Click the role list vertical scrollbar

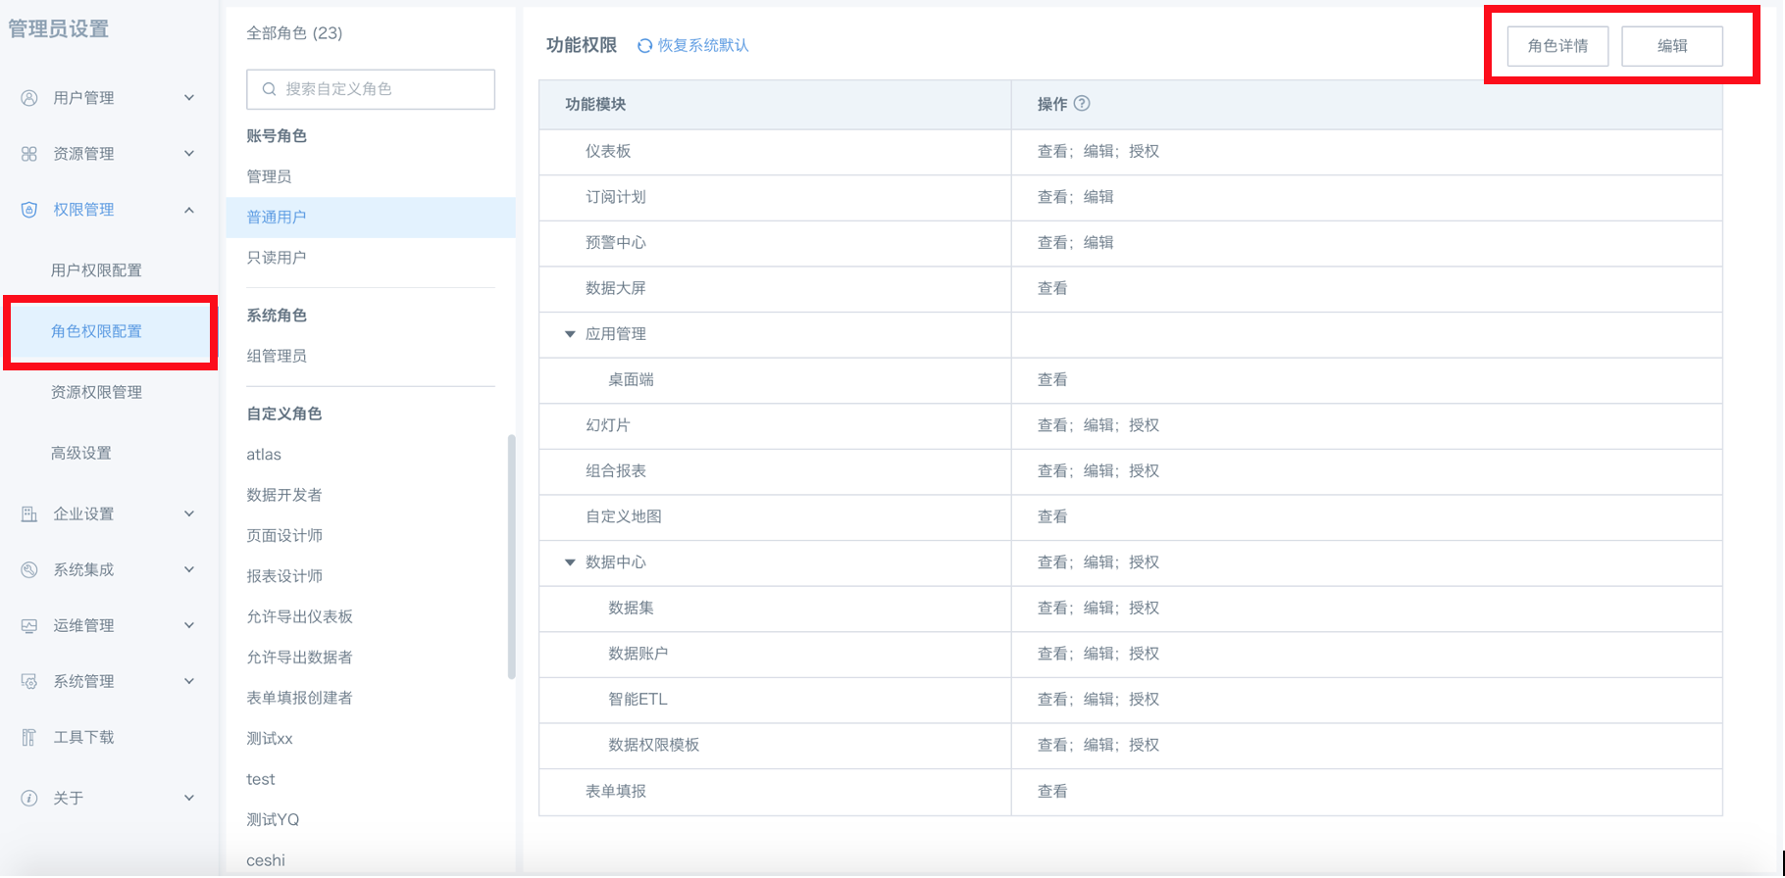511,557
